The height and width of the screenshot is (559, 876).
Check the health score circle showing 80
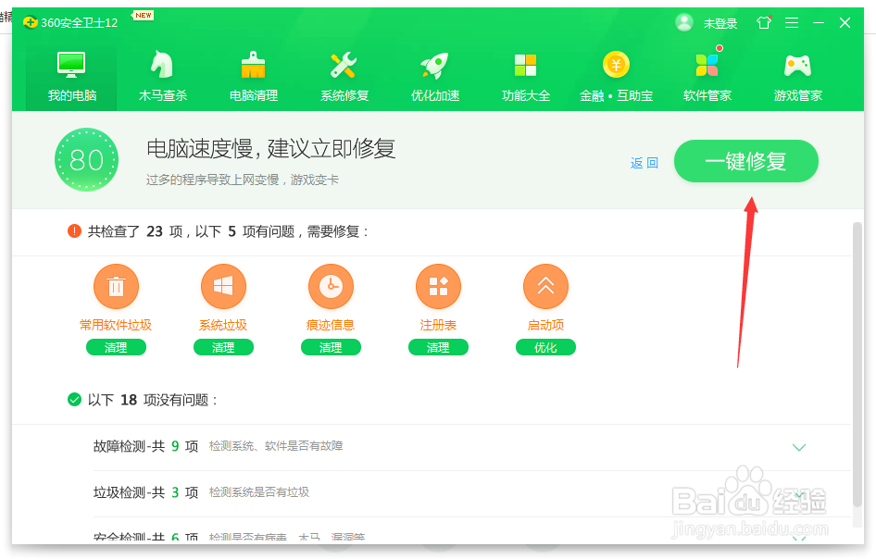point(86,160)
